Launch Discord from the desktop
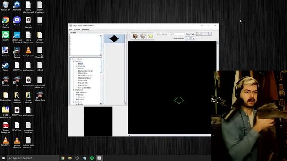This screenshot has width=287, height=161. coord(17,21)
